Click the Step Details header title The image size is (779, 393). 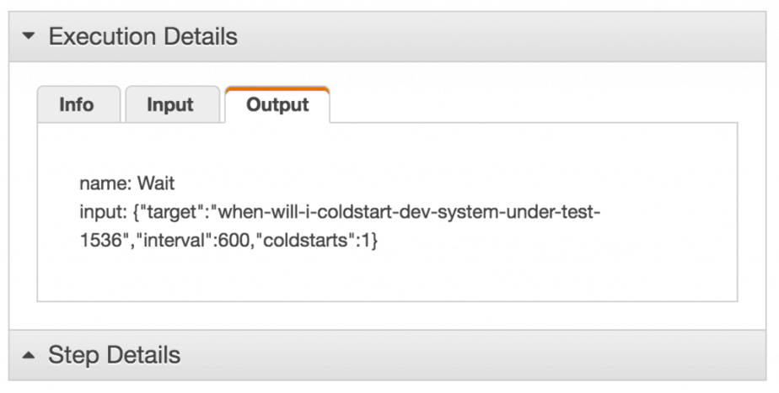pos(114,355)
